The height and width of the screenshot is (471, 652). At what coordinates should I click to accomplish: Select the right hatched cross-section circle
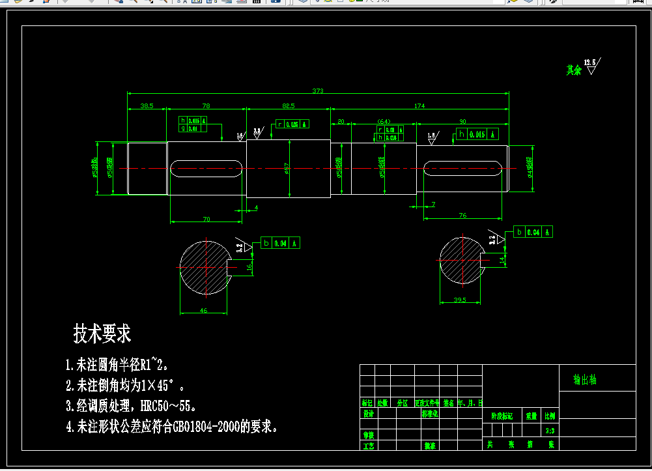click(462, 260)
